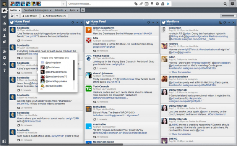Viewport: 237px width, 146px height.
Task: Close the Mentions column
Action: tap(234, 22)
